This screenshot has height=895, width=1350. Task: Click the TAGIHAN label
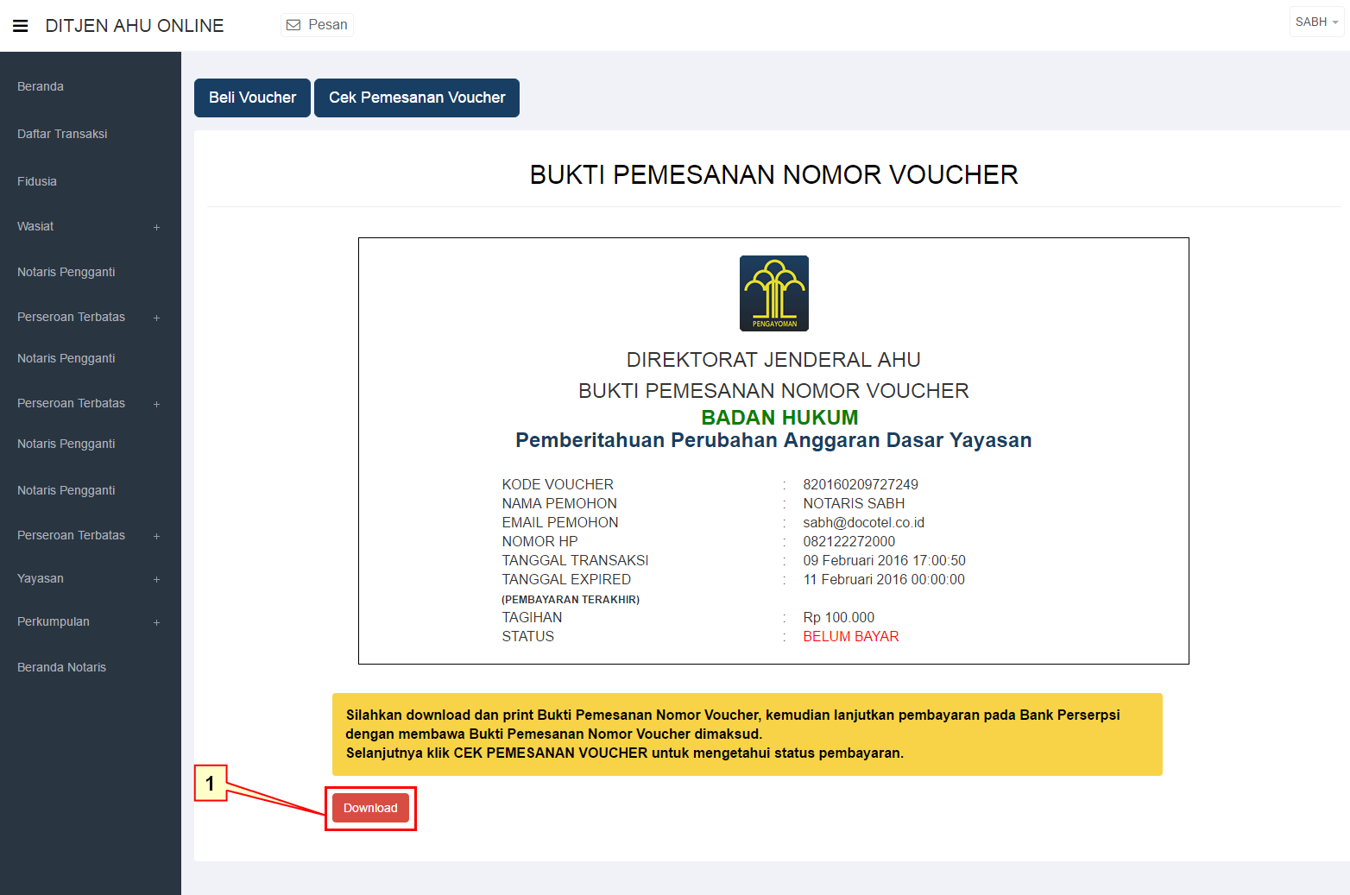[x=532, y=617]
